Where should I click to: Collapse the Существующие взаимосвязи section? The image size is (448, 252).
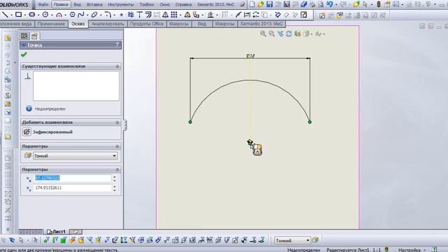117,66
